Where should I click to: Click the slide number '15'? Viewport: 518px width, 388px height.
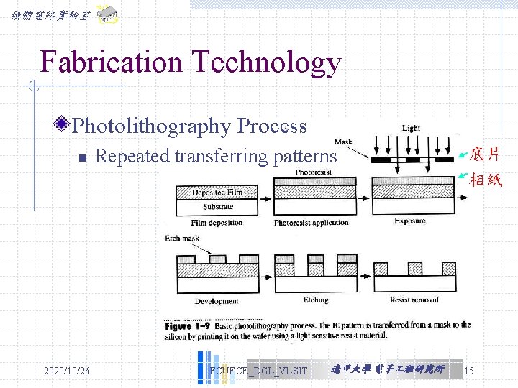click(469, 371)
